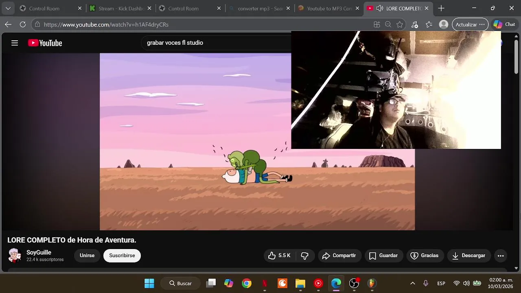Viewport: 521px width, 293px height.
Task: Dislike the video with thumbs down
Action: pos(304,256)
